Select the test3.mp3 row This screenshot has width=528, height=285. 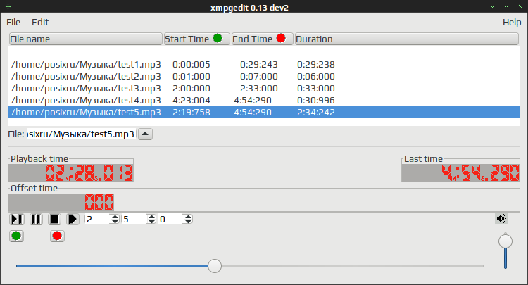click(x=264, y=89)
